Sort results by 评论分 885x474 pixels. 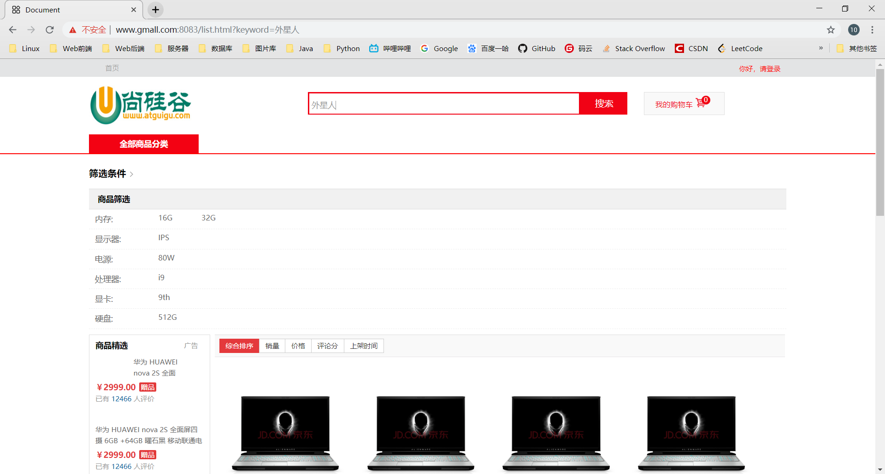point(328,346)
